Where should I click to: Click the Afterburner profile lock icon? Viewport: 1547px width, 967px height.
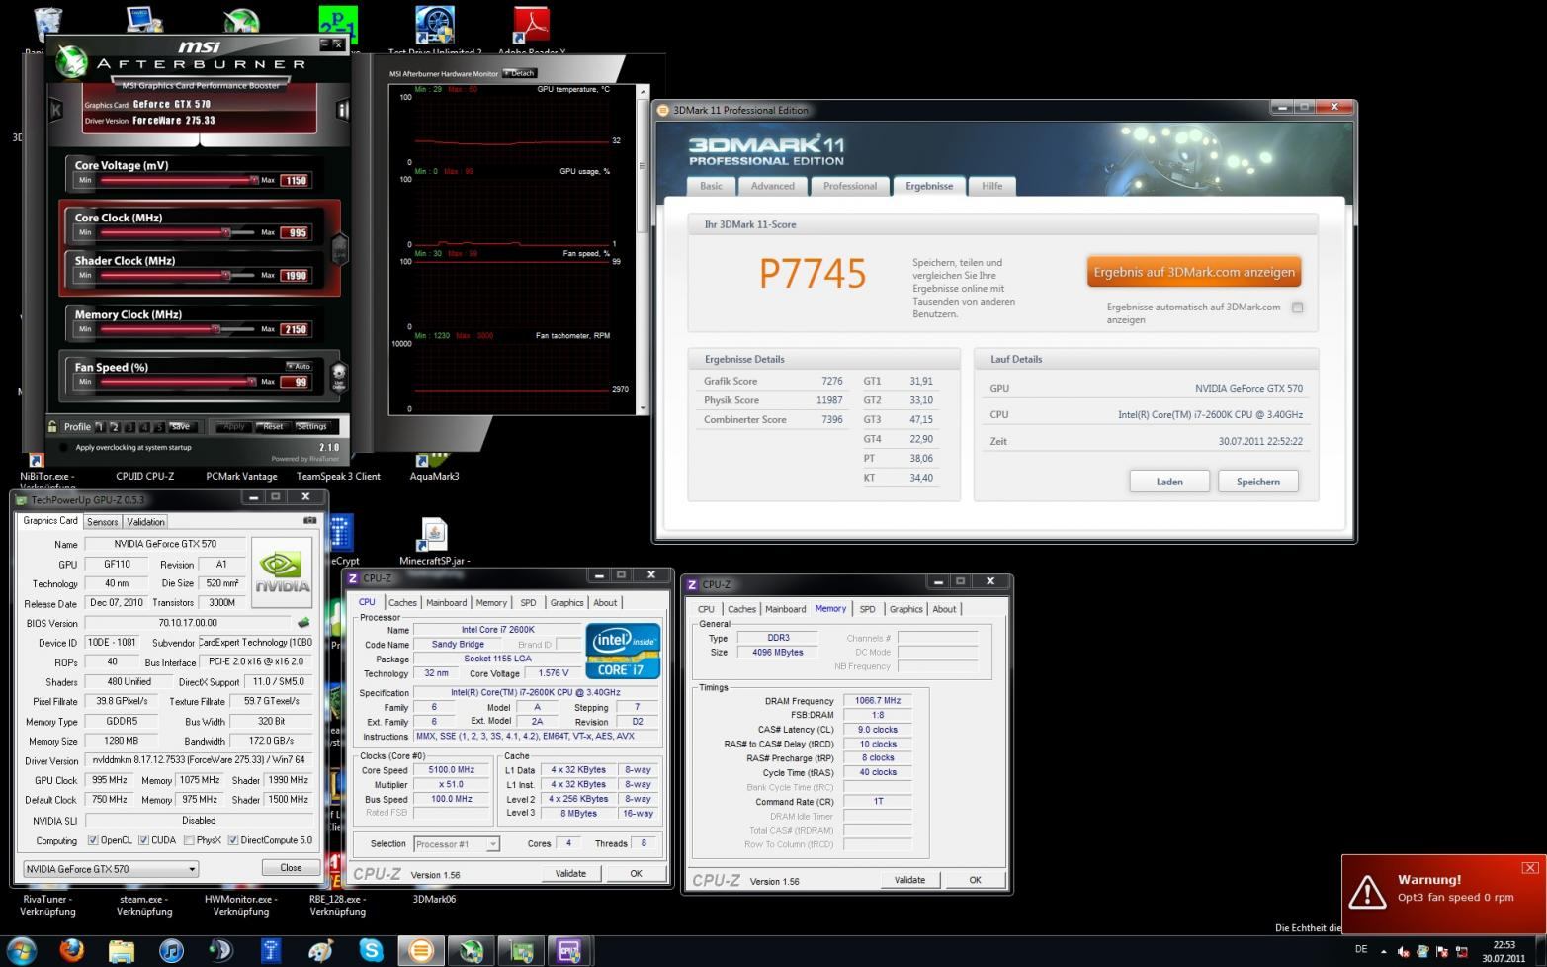pos(52,426)
